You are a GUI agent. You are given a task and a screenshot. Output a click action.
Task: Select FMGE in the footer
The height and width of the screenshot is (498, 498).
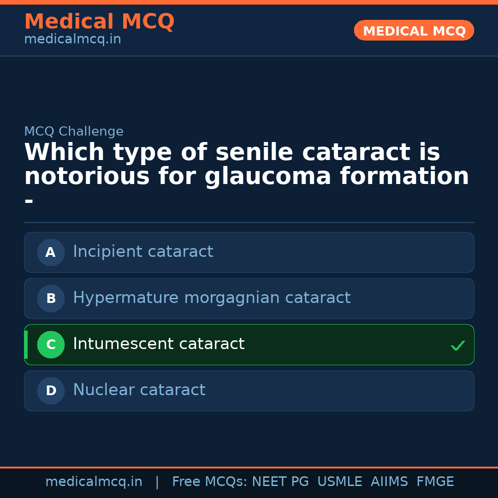pos(435,482)
